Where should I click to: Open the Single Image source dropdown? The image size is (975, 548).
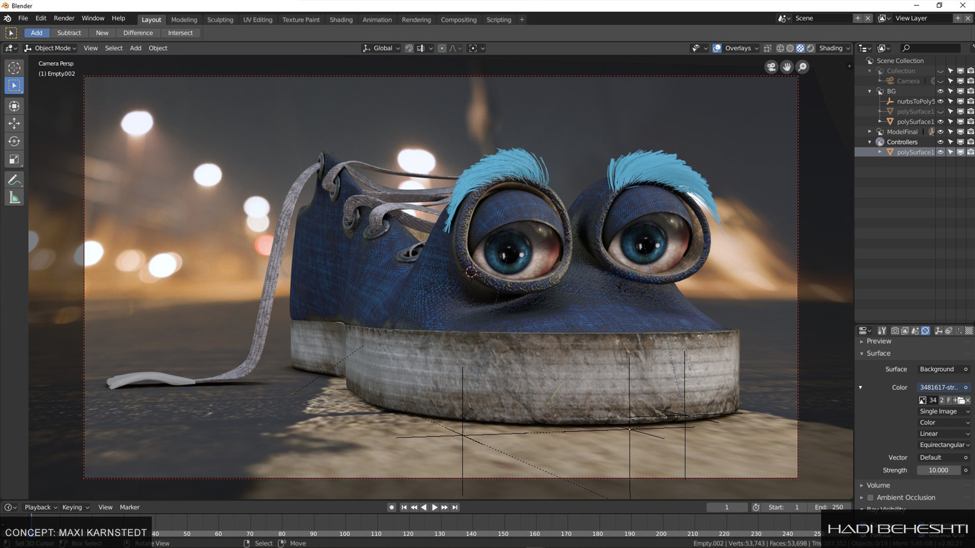point(944,412)
